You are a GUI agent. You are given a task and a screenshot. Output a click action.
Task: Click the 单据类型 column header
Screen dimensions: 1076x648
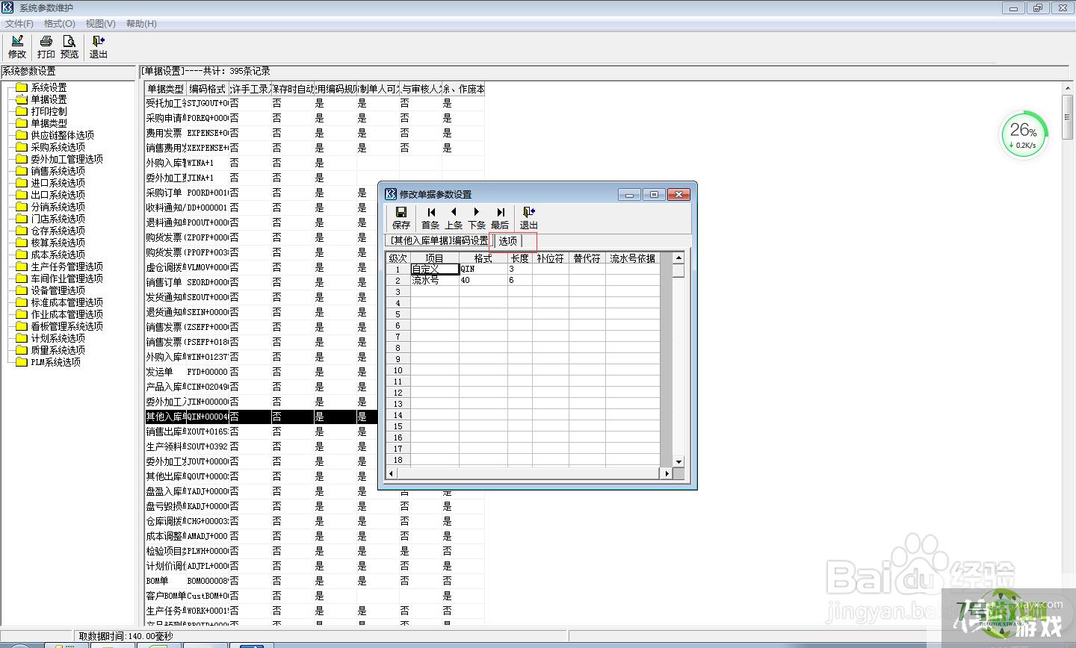click(x=165, y=89)
